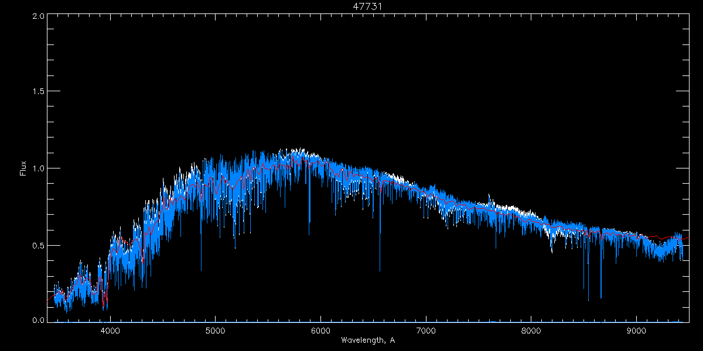The height and width of the screenshot is (351, 703).
Task: Pick the 0.5 flux tick label
Action: point(37,245)
